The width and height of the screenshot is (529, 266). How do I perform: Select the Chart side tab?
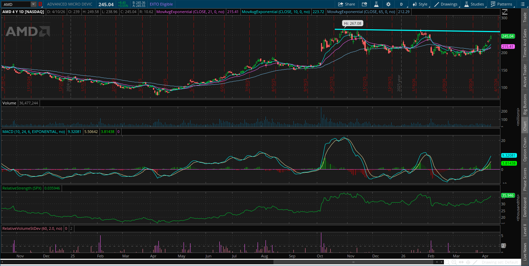coord(525,126)
